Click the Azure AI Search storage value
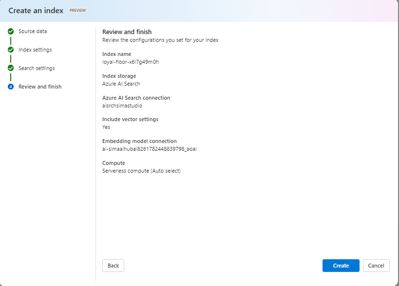 point(121,84)
